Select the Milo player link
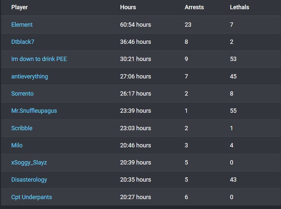Image resolution: width=281 pixels, height=209 pixels. pyautogui.click(x=17, y=145)
